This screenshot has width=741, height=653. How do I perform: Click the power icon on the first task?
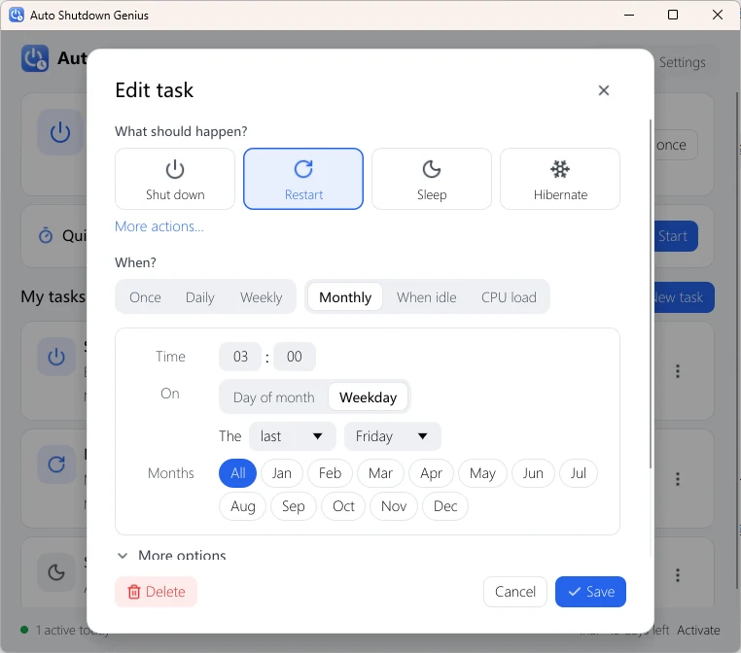click(x=56, y=357)
